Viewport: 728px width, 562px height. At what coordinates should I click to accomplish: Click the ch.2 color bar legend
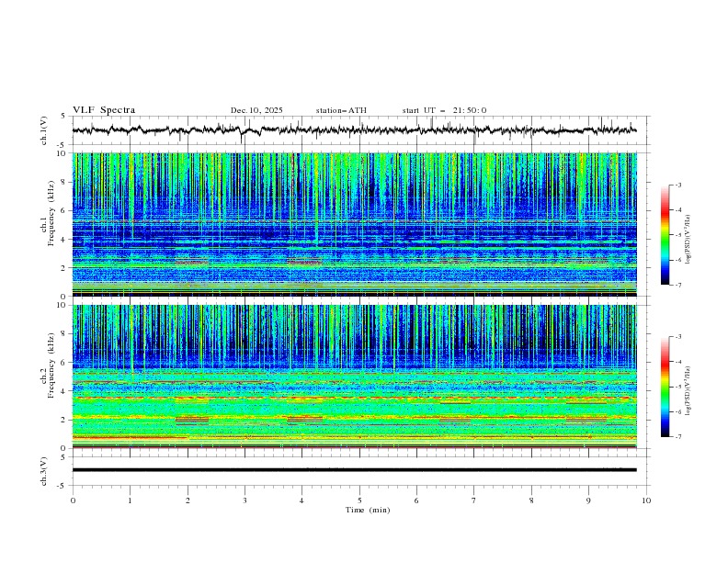[x=665, y=387]
